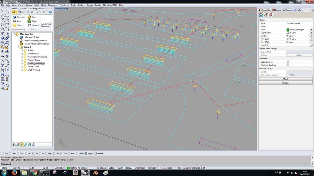The image size is (314, 176).
Task: Click the Material icon in the Stock group
Action: tap(30, 25)
